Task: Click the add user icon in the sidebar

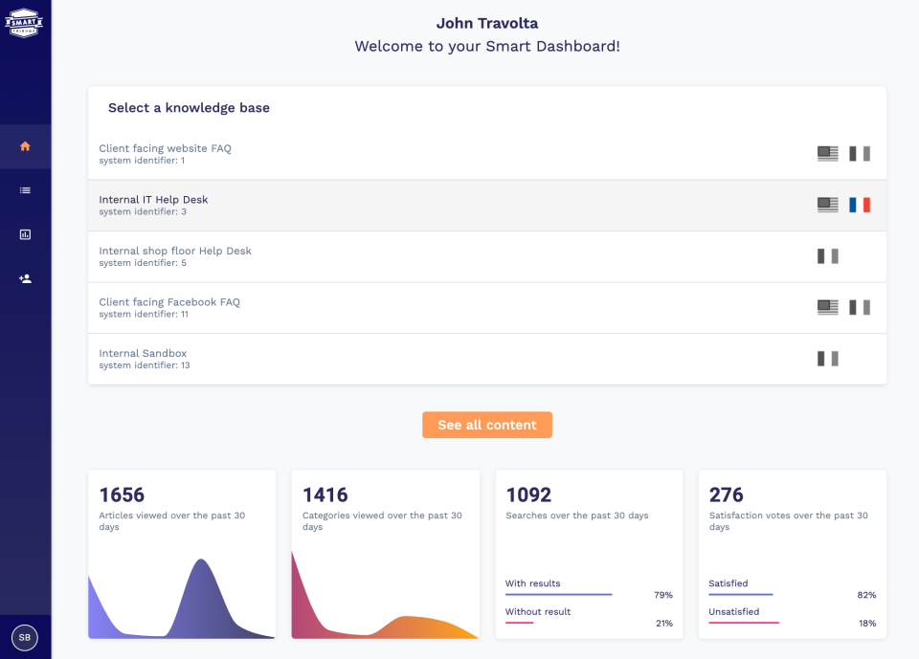Action: [25, 278]
